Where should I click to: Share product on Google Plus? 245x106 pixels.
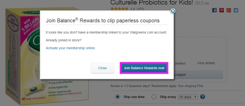pyautogui.click(x=228, y=10)
